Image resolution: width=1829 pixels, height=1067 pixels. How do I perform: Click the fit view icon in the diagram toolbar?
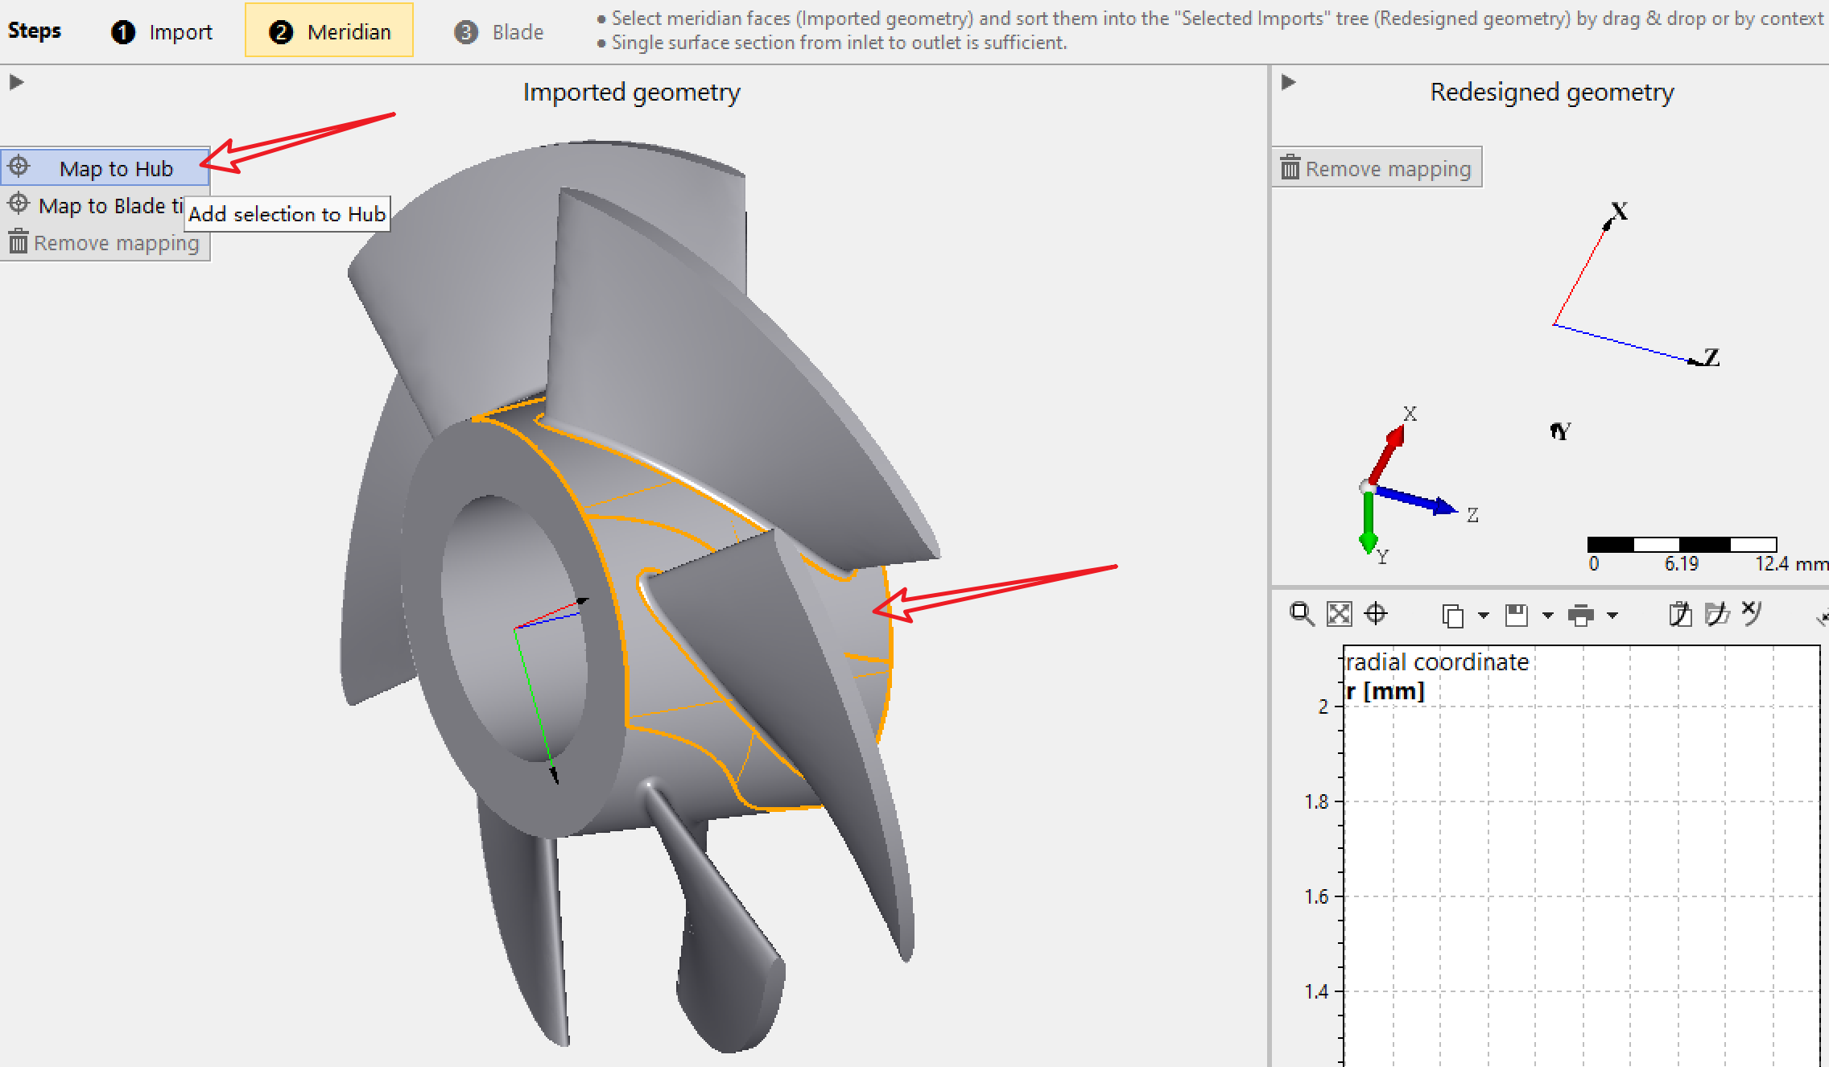pos(1339,614)
